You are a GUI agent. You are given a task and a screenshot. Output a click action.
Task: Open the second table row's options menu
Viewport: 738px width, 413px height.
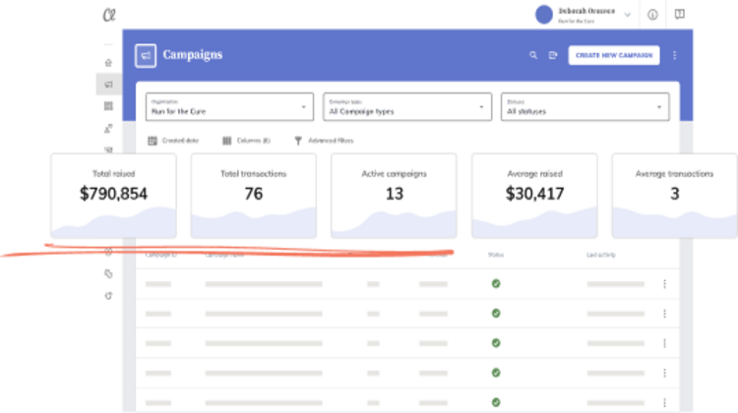[664, 314]
